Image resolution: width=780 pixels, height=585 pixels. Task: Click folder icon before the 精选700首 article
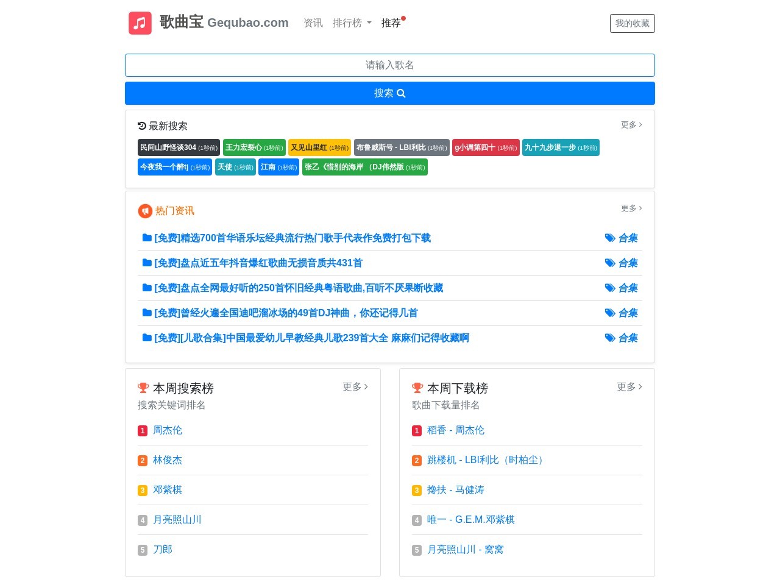(x=147, y=238)
